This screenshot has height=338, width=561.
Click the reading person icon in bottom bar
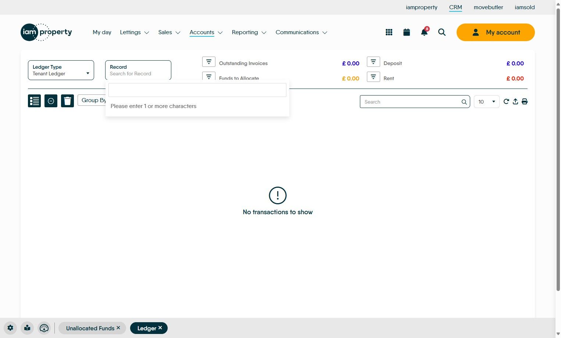pyautogui.click(x=27, y=328)
